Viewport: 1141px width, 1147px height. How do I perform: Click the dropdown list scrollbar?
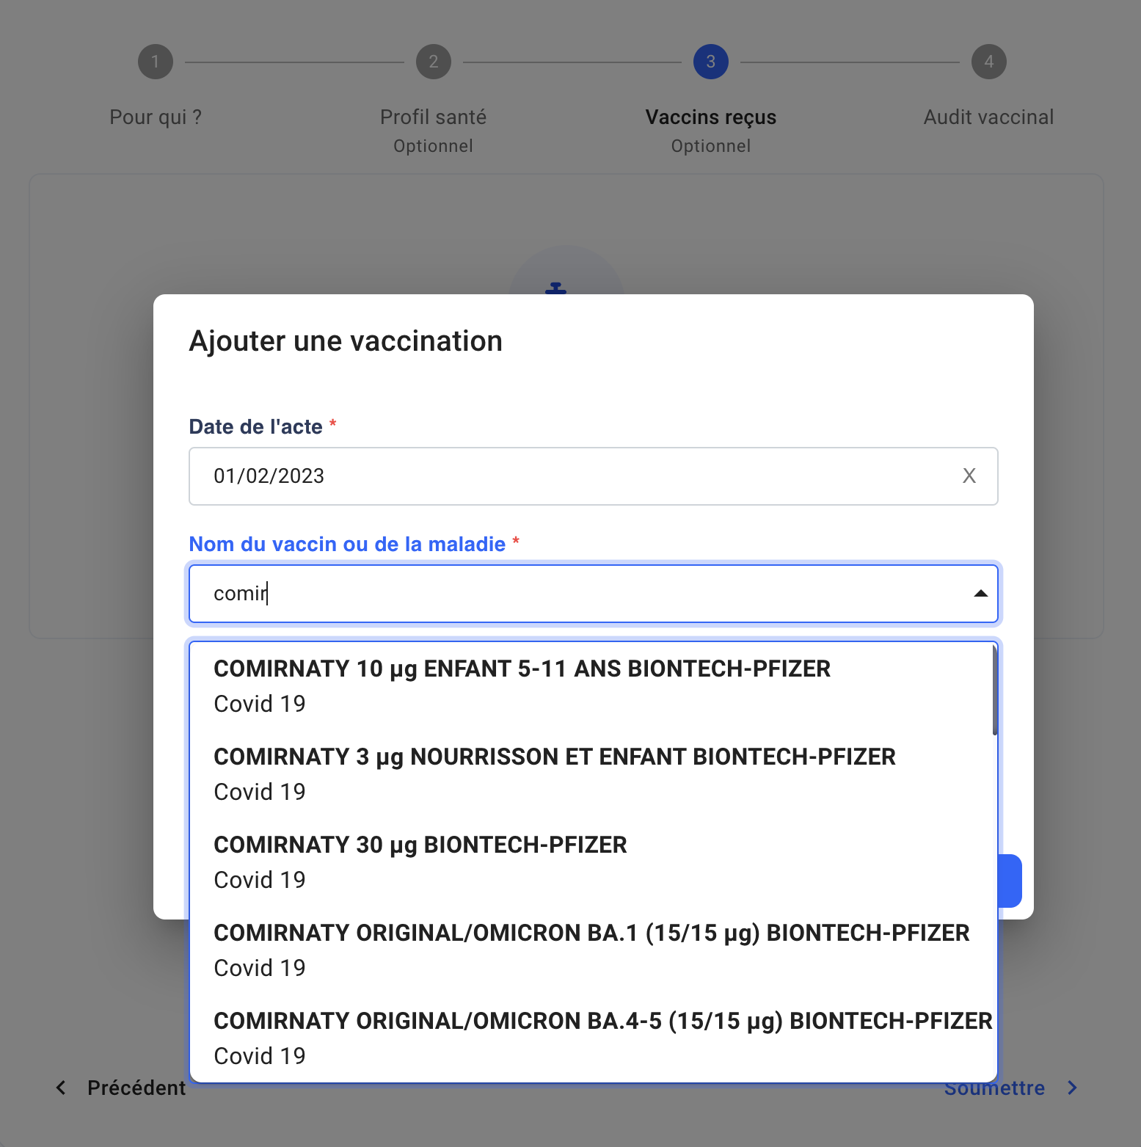(995, 691)
